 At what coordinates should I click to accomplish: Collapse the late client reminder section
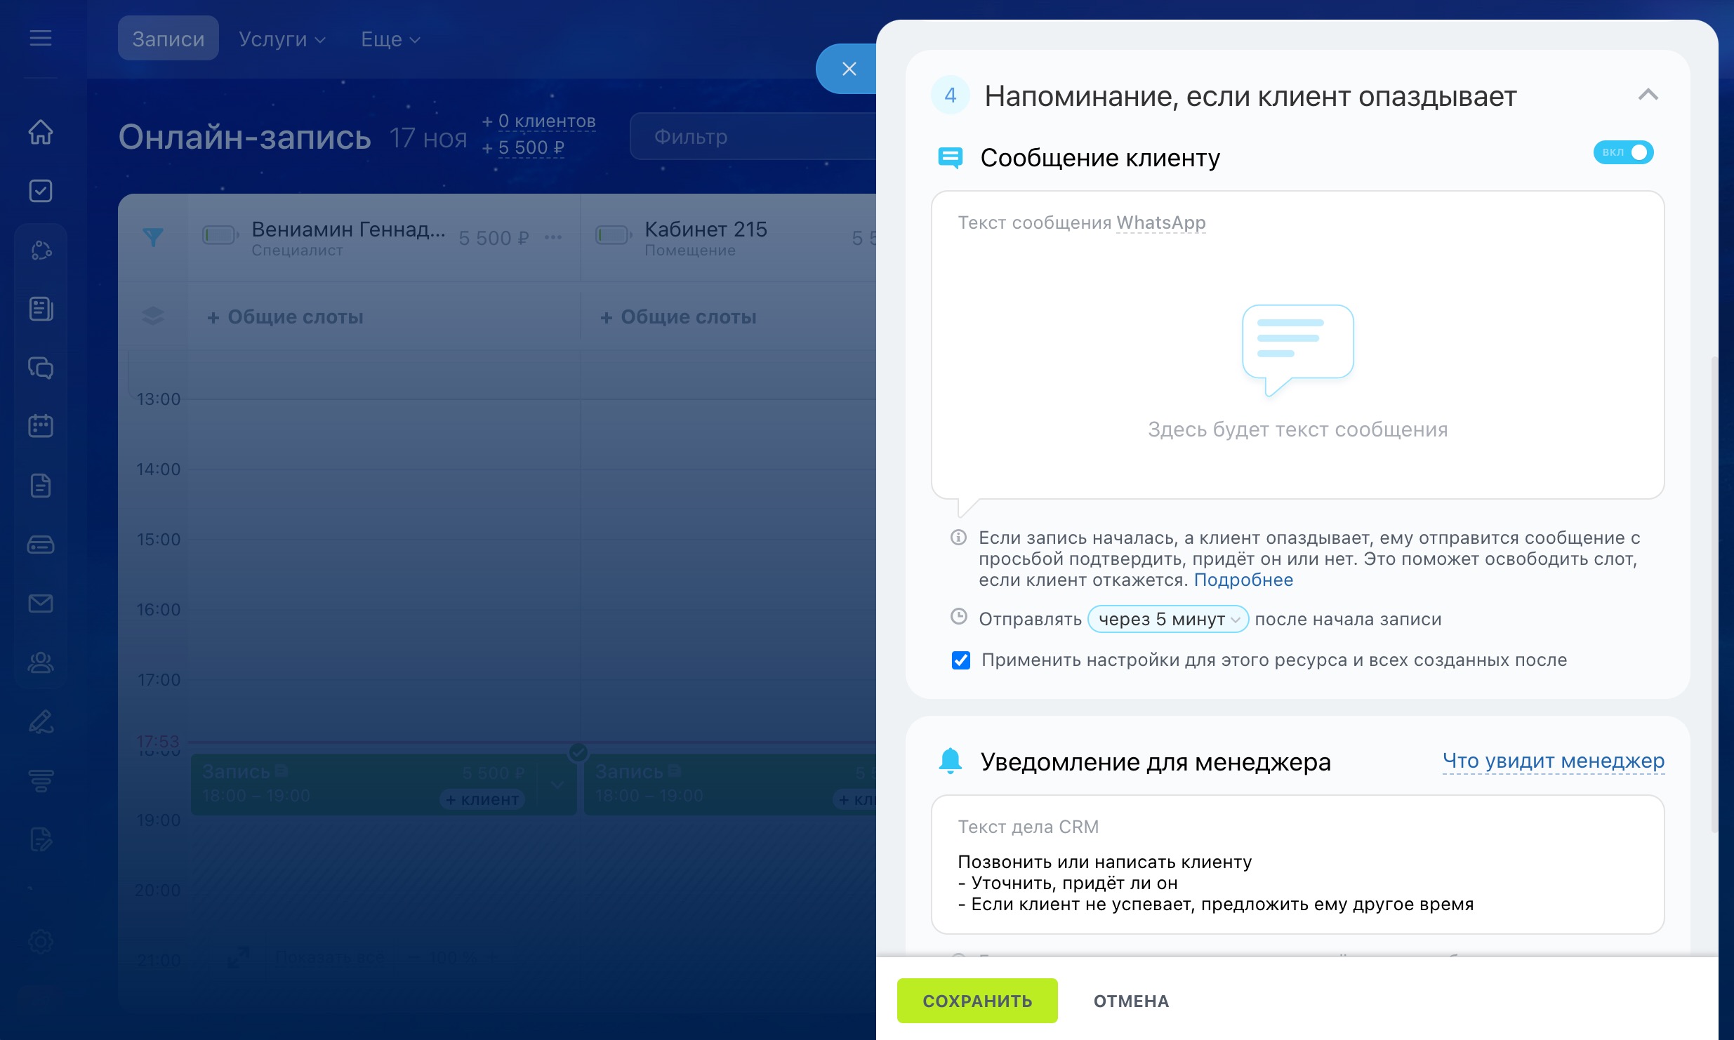tap(1648, 95)
